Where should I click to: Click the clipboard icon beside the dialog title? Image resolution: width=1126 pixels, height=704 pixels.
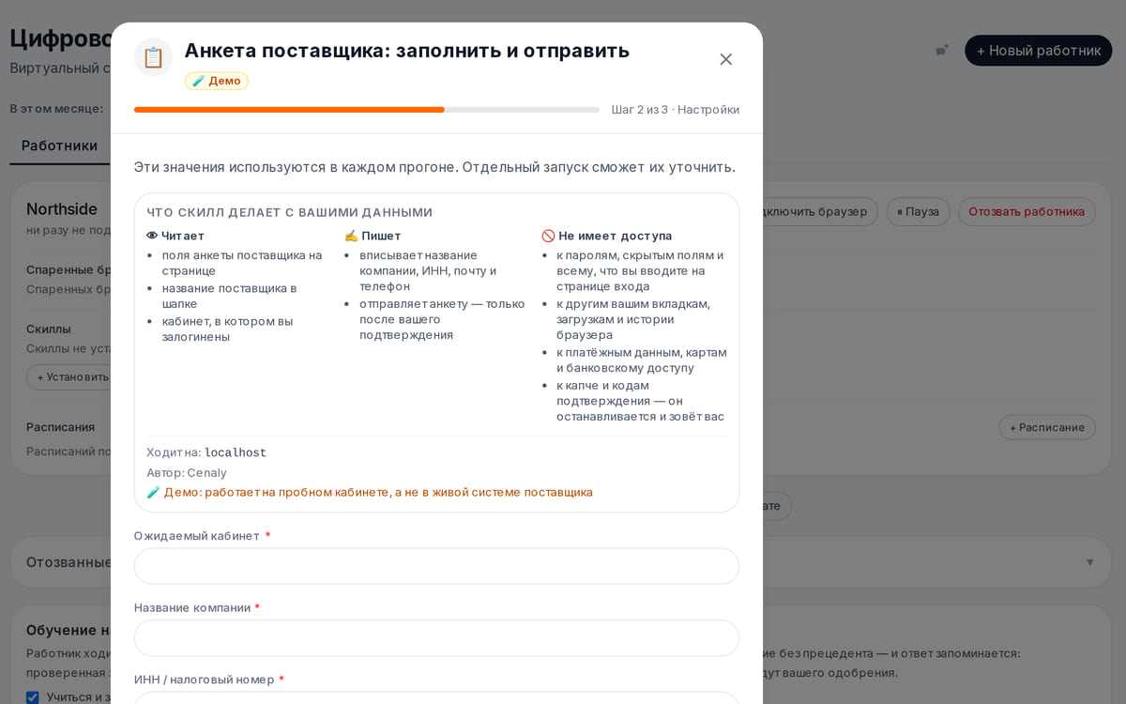(153, 57)
